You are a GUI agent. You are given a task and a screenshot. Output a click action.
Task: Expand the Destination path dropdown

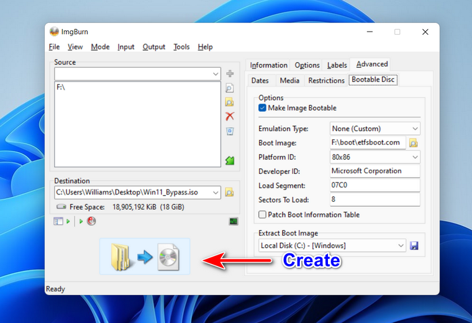coord(216,193)
